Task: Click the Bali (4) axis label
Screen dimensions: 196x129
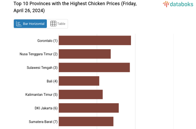Action: point(52,81)
